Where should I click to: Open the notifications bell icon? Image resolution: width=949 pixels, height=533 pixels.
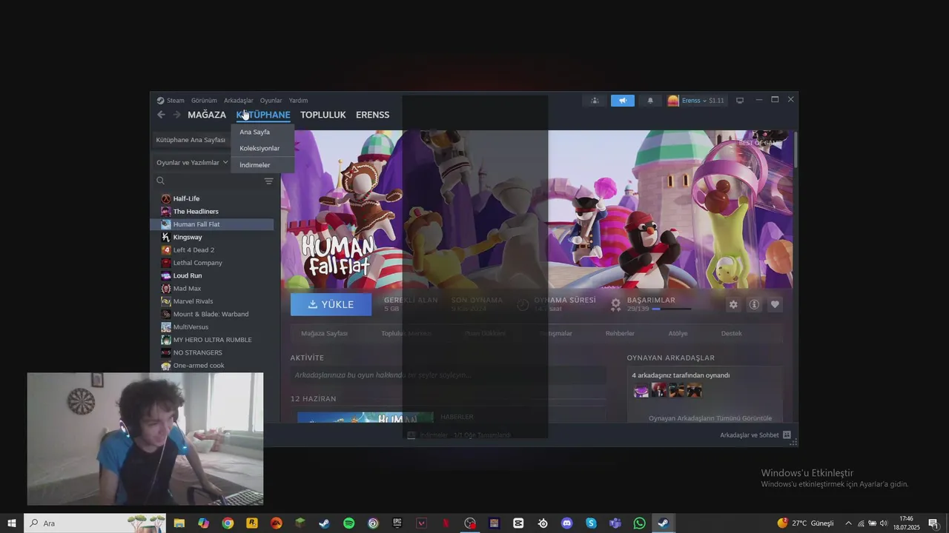[x=650, y=101]
